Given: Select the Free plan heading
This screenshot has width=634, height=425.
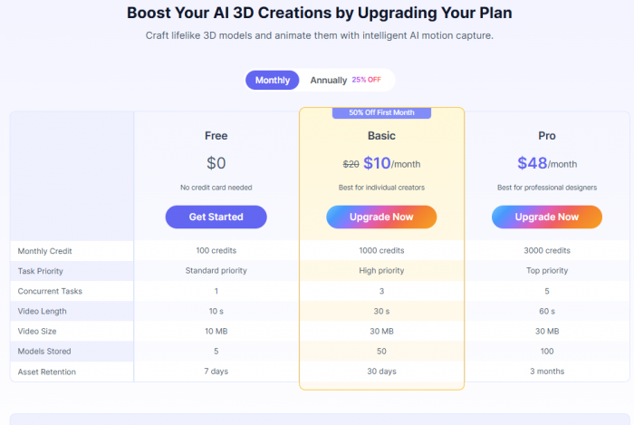Looking at the screenshot, I should coord(216,136).
